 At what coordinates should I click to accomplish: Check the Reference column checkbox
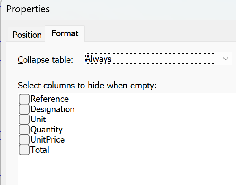[24, 99]
